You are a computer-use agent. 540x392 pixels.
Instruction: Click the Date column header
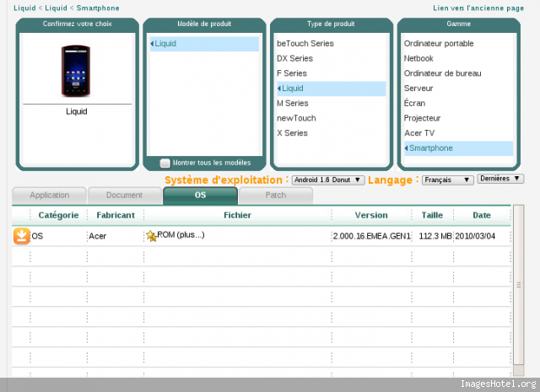482,216
